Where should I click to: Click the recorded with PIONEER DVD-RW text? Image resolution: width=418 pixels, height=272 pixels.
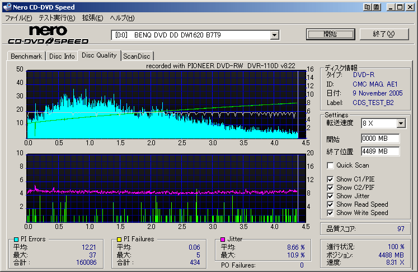coord(220,66)
